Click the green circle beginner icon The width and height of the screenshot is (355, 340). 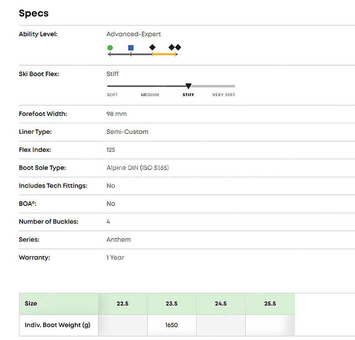pyautogui.click(x=110, y=48)
